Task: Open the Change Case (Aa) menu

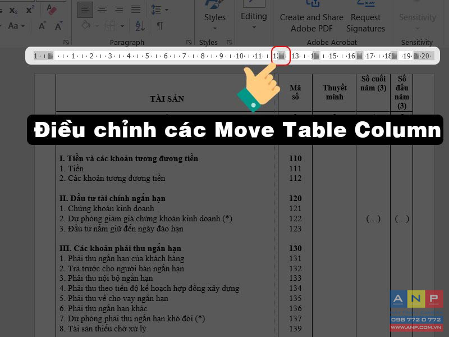Action: pos(16,26)
